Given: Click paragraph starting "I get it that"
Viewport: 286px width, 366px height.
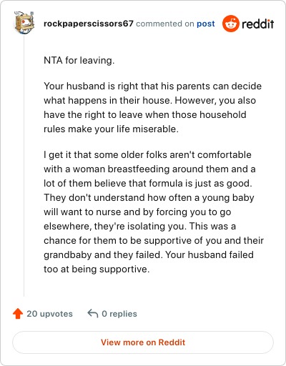Looking at the screenshot, I should pos(154,212).
